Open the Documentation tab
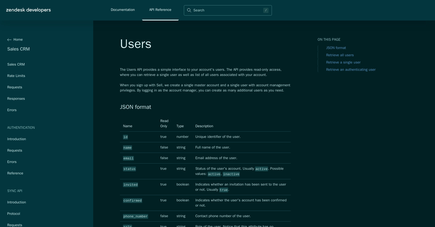 pos(123,10)
